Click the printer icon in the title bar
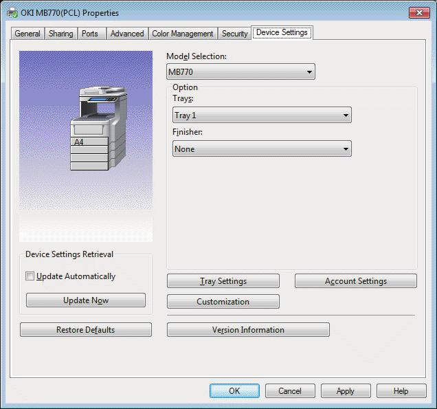The width and height of the screenshot is (437, 409). click(12, 13)
